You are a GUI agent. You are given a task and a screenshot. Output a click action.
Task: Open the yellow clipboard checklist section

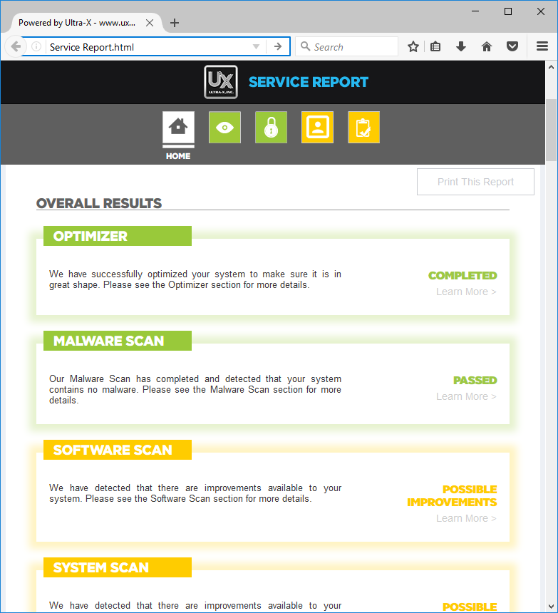(x=363, y=128)
